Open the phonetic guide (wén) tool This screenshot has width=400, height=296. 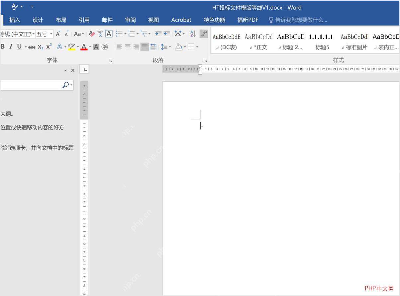pos(100,34)
